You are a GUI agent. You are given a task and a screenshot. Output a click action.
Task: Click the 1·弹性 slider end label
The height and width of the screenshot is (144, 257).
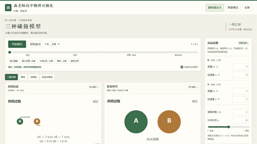tap(246, 131)
